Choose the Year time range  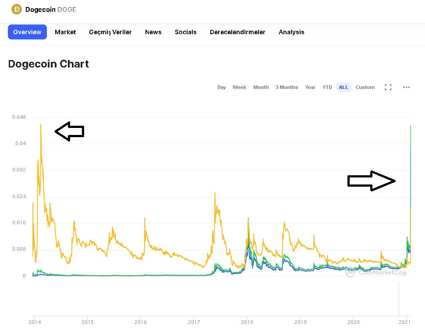[310, 87]
